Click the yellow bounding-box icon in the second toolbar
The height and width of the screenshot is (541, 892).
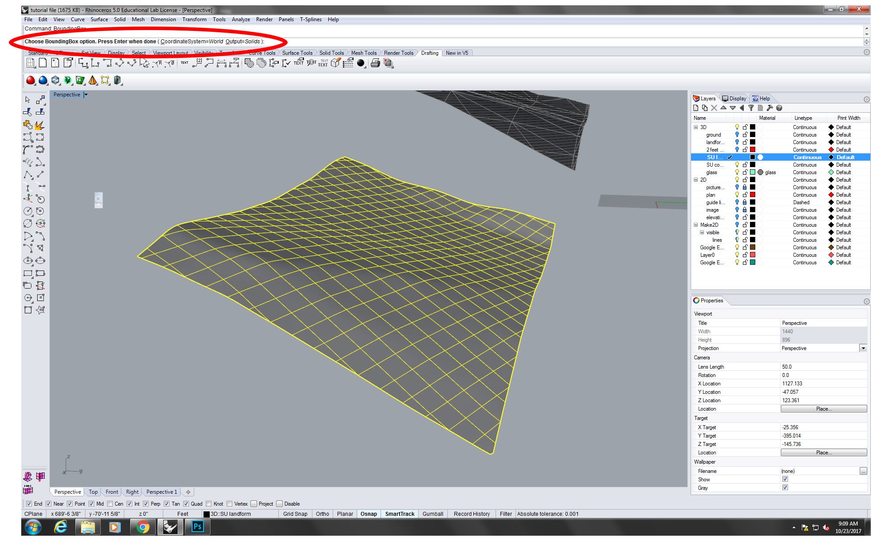coord(105,80)
